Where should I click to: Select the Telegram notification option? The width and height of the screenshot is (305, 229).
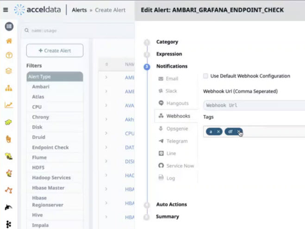tap(176, 141)
